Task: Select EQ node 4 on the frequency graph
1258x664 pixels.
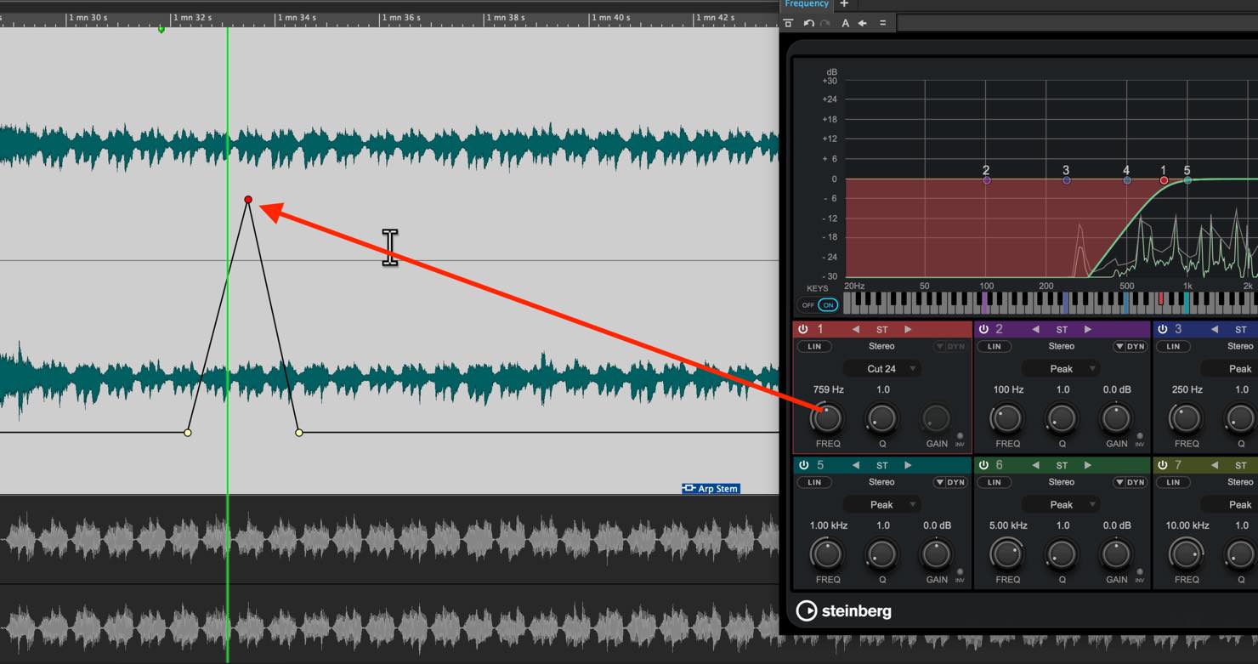Action: click(1127, 180)
